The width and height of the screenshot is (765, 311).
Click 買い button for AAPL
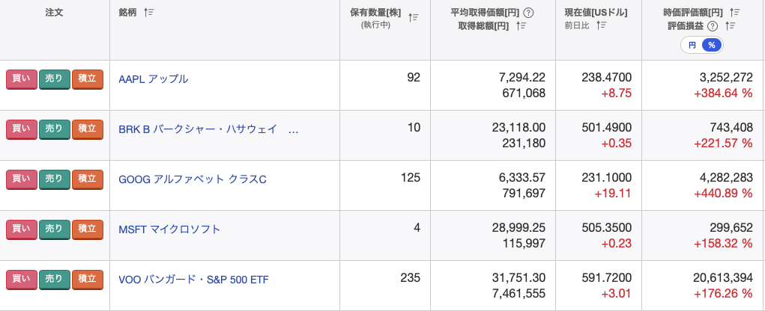click(22, 79)
